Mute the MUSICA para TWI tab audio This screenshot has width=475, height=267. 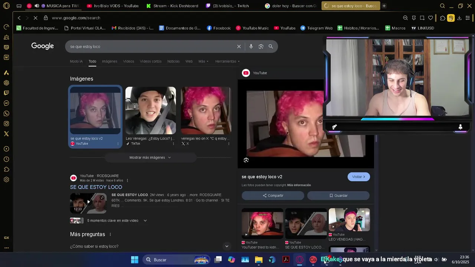[x=37, y=6]
